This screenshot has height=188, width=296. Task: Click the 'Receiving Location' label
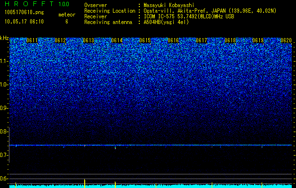(110, 11)
